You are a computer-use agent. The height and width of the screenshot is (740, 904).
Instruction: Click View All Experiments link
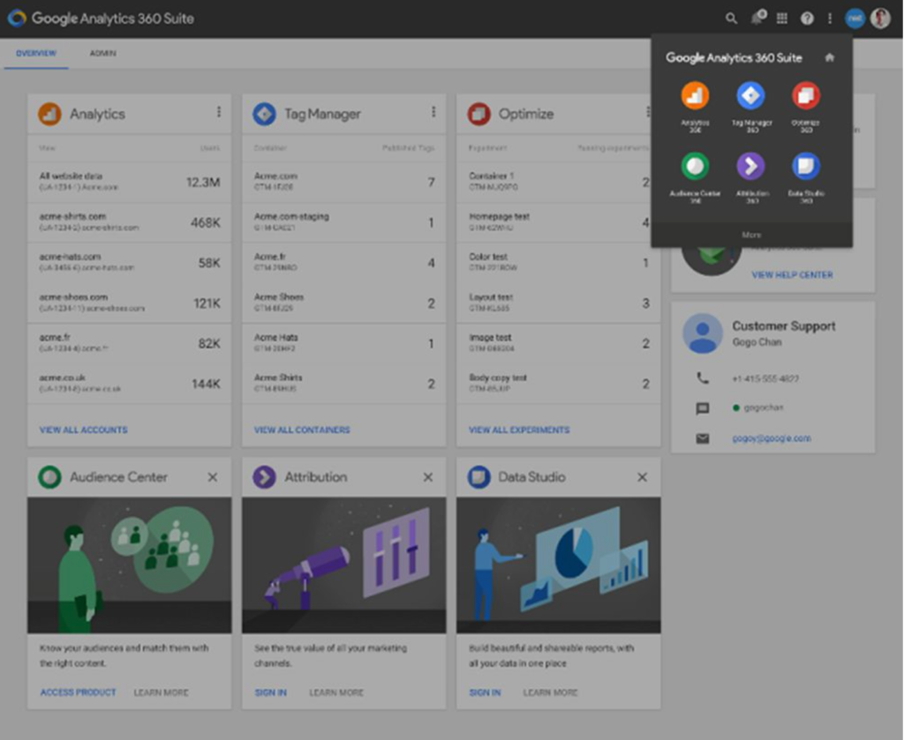pyautogui.click(x=519, y=430)
